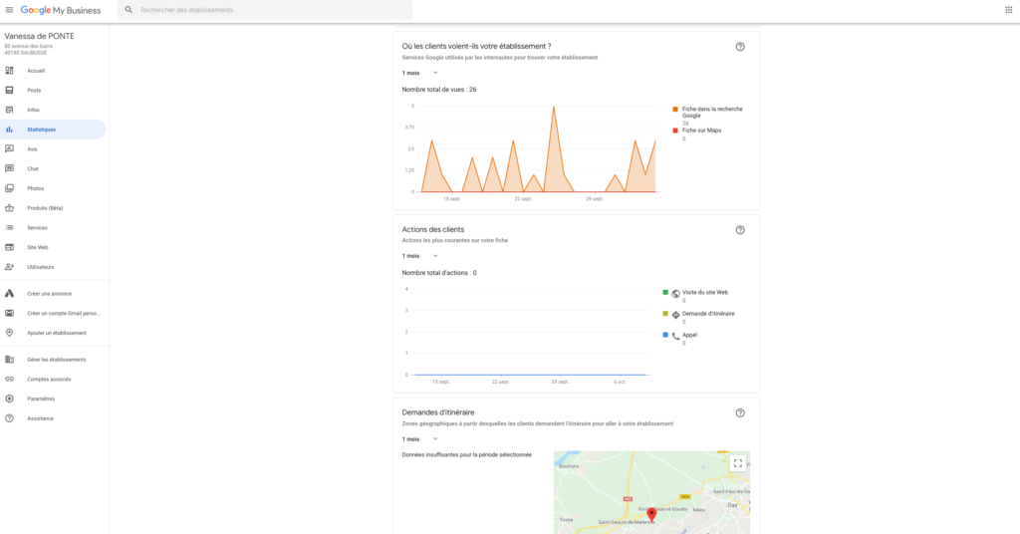
Task: Click help icon for views card
Action: coord(740,47)
